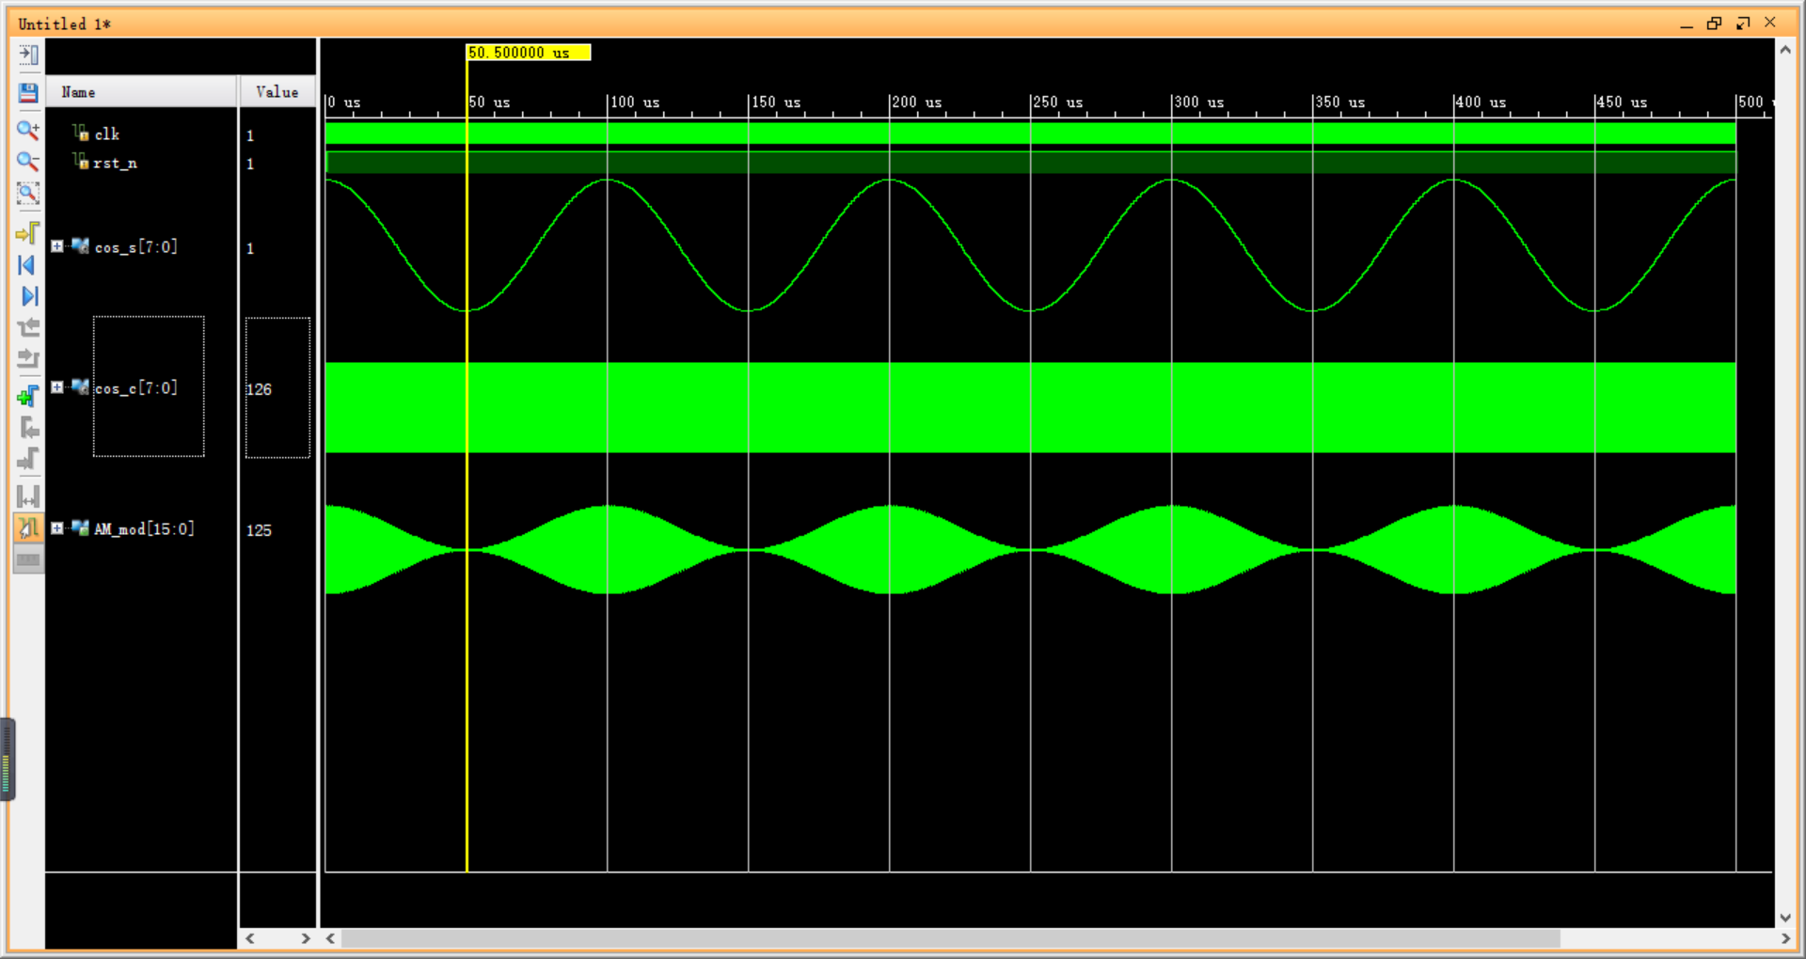Jump to cursor with Go To Cursor icon
Screen dimensions: 1806x959
pos(28,232)
